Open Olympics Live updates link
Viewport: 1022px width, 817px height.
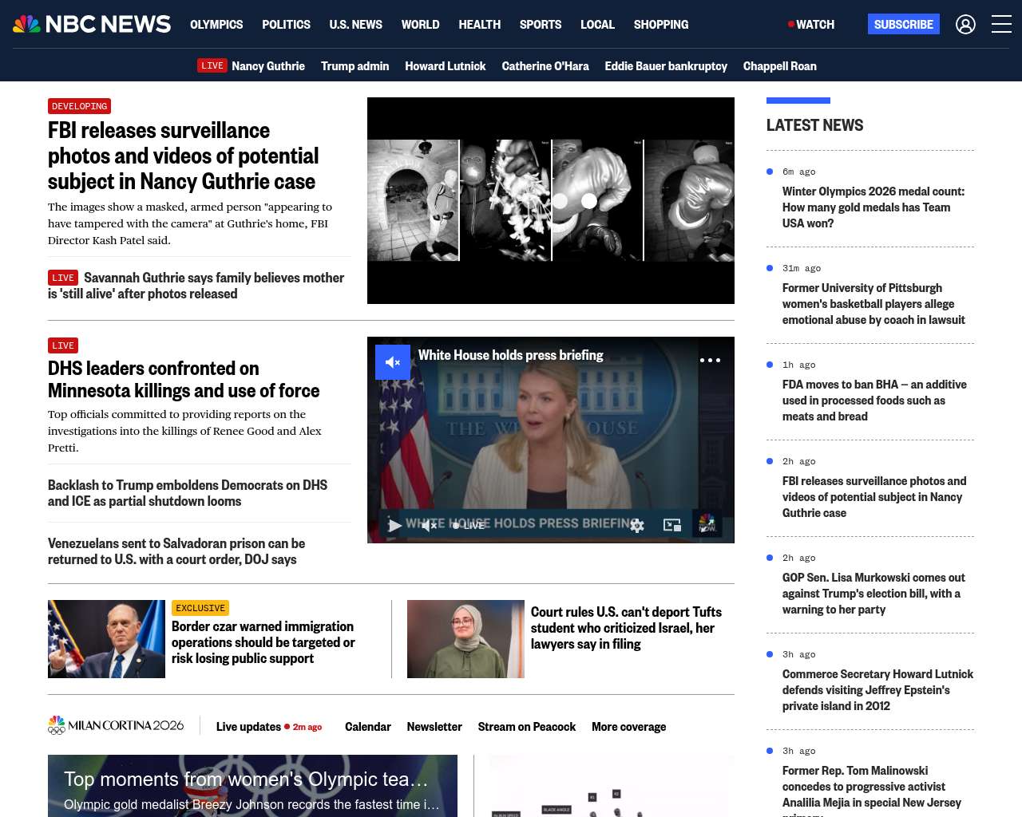pos(248,727)
